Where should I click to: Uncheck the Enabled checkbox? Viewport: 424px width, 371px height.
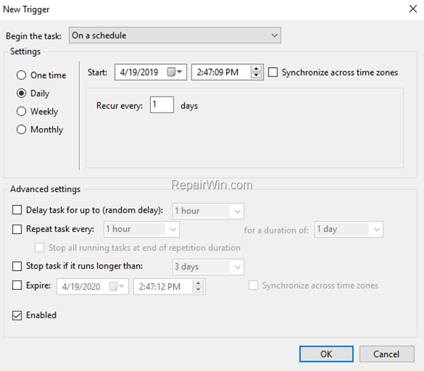click(17, 315)
